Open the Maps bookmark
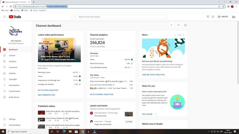The height and width of the screenshot is (134, 239). 25,10
